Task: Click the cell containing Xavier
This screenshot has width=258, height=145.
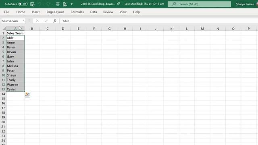Action: [15, 89]
